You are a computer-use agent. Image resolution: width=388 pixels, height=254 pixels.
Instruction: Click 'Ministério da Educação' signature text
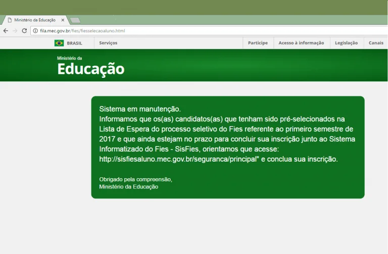click(129, 187)
